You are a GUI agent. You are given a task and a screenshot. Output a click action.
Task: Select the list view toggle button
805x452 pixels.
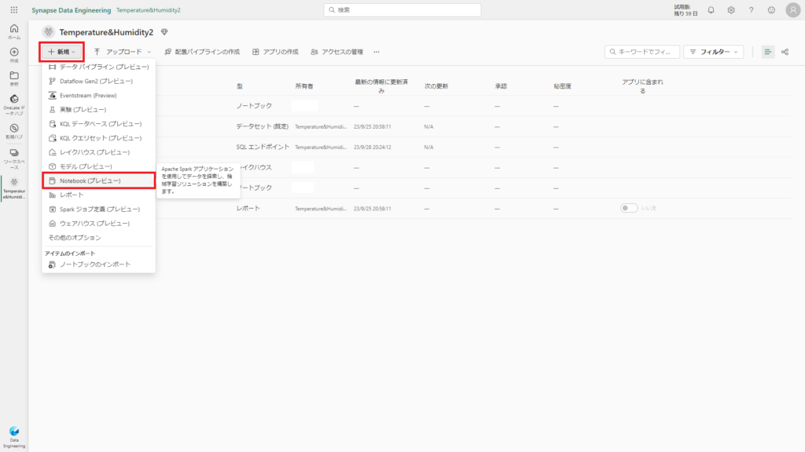pyautogui.click(x=767, y=52)
